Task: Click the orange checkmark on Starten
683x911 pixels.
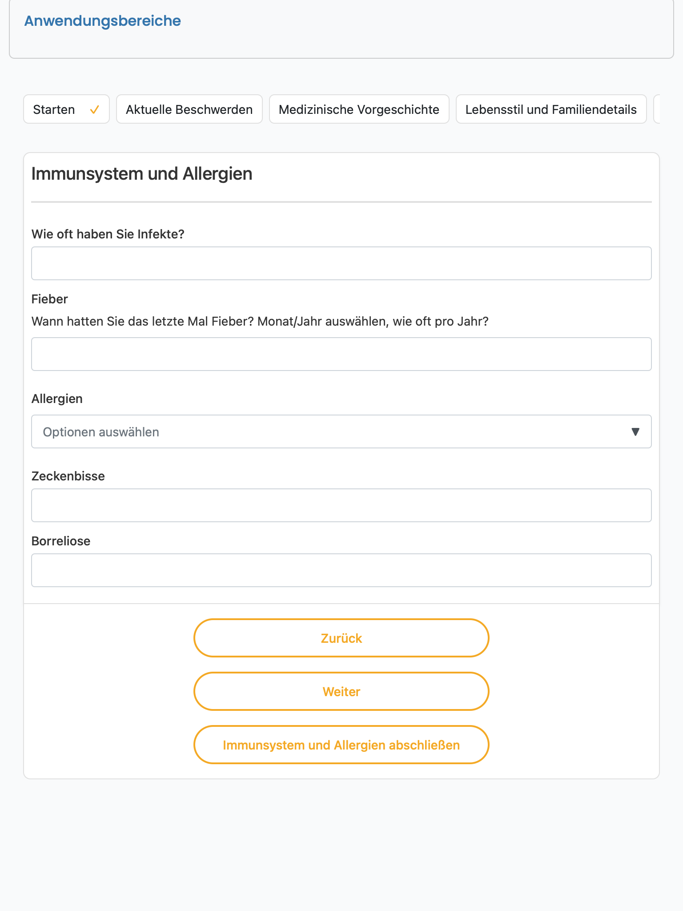Action: (94, 109)
